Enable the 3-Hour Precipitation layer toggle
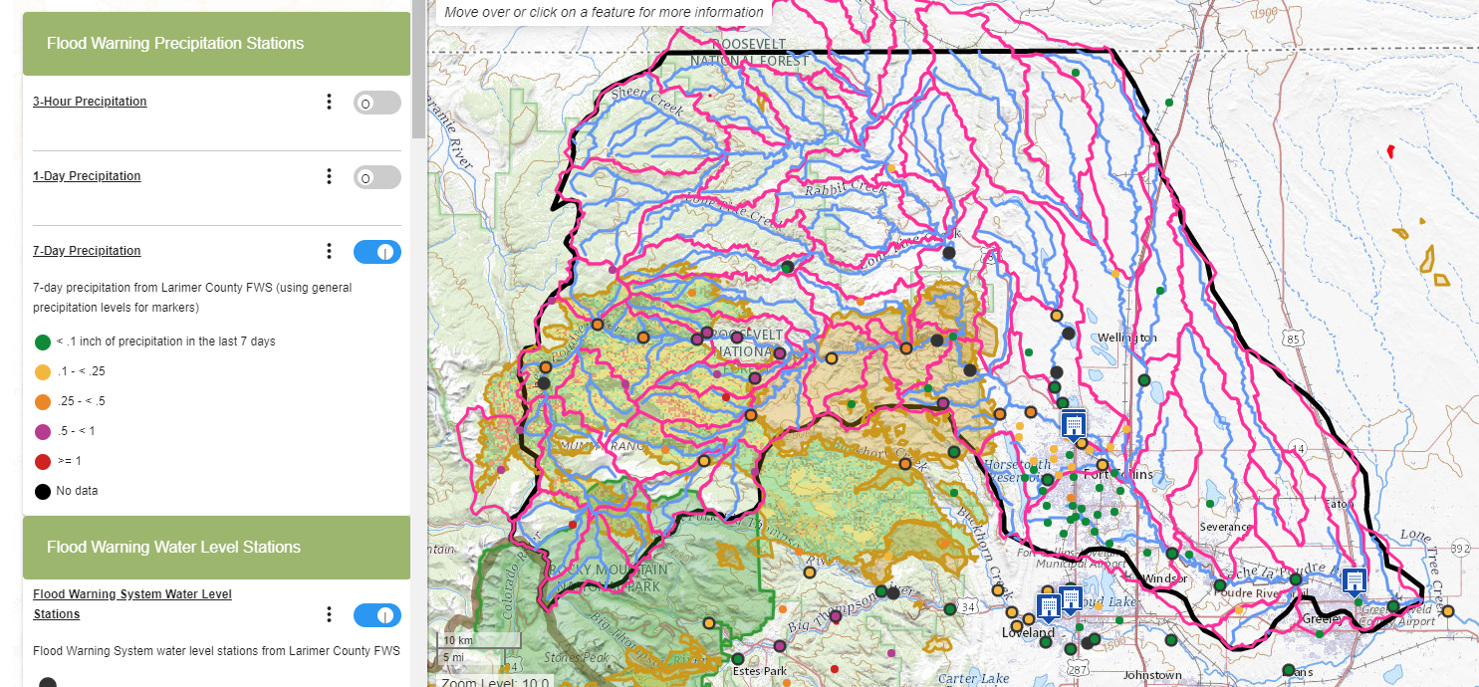The height and width of the screenshot is (687, 1479). (377, 103)
